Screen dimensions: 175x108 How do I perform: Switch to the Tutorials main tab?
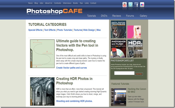pyautogui.click(x=91, y=16)
